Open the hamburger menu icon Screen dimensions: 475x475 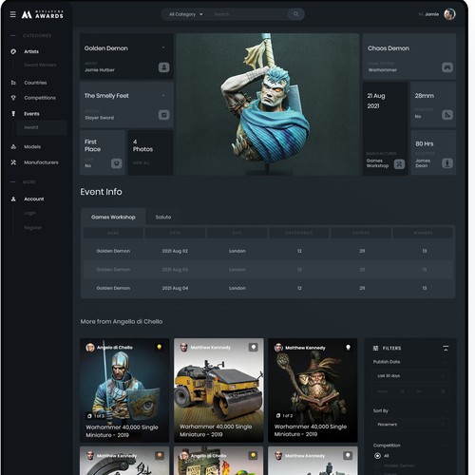[x=12, y=14]
